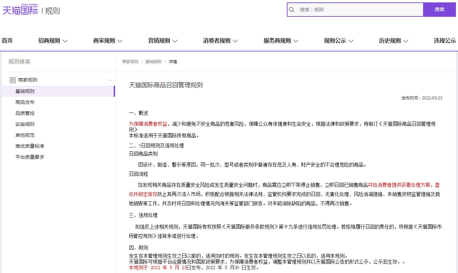Viewport: 458px width, 273px height.
Task: Click the line 本标准适用于天猫国际所有商品。
Action: 164,135
